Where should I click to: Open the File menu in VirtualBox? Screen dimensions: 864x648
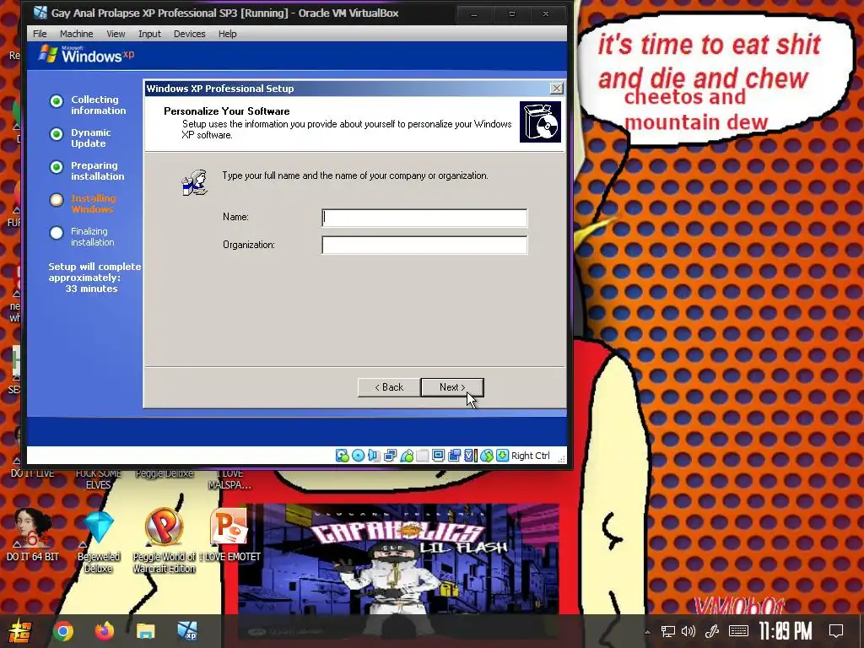[x=40, y=34]
